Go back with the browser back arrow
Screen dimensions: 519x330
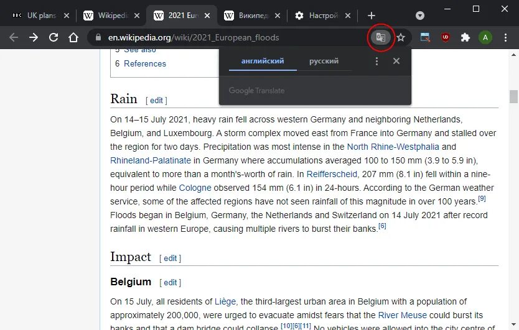14,37
